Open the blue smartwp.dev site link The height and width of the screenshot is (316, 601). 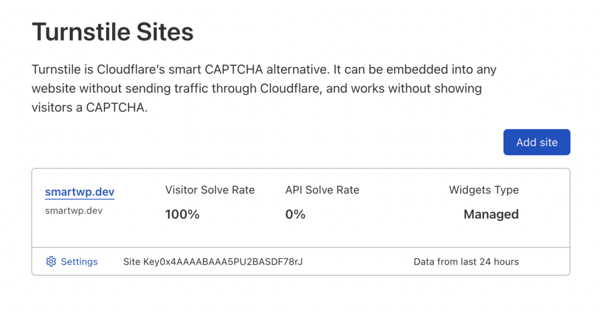[80, 192]
